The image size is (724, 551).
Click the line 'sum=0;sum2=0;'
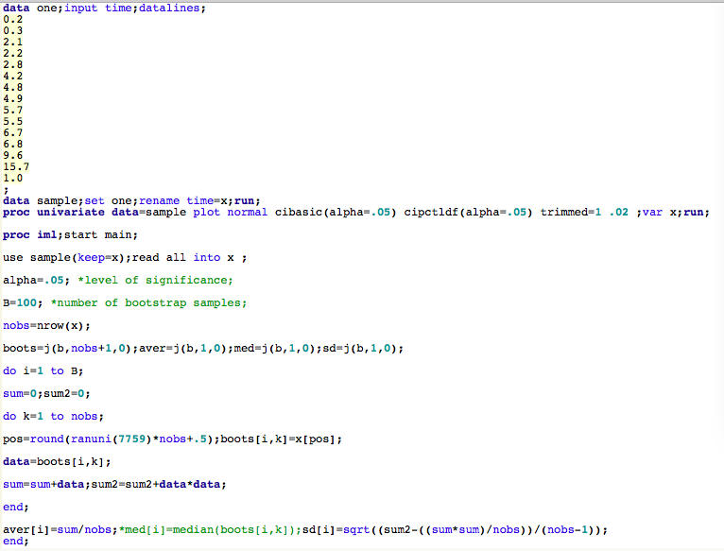pos(46,393)
